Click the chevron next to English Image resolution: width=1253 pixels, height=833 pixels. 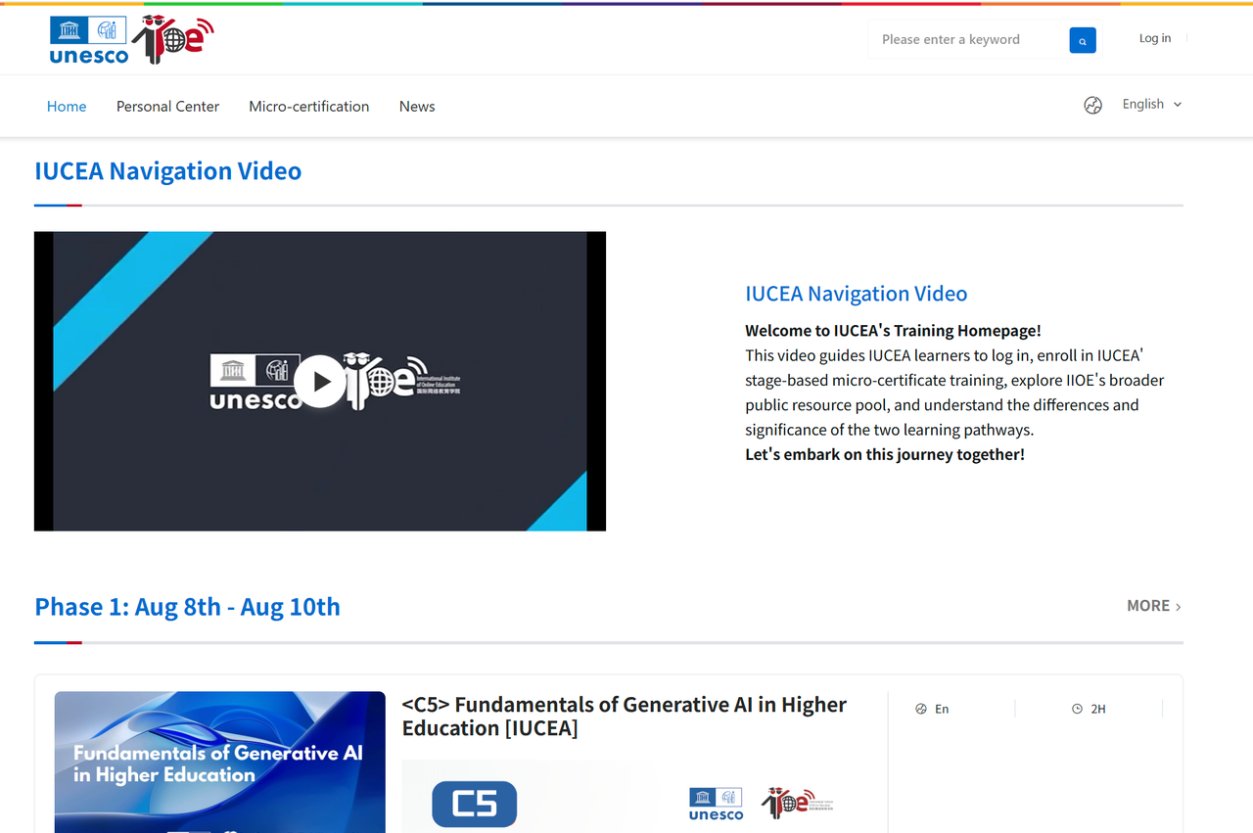tap(1178, 105)
